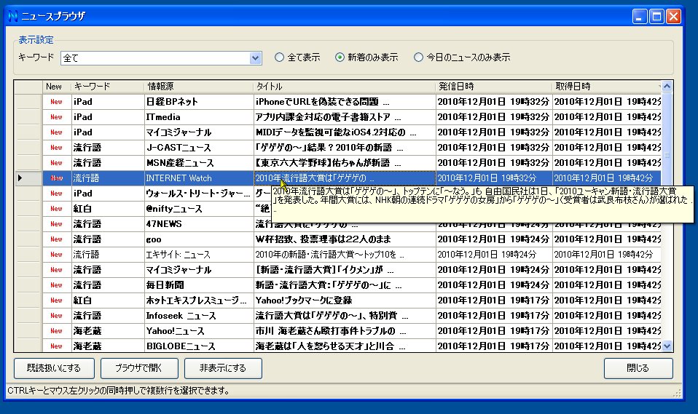Maximize the ニュースブラウザ window
Viewport: 698px width, 414px height.
click(656, 17)
